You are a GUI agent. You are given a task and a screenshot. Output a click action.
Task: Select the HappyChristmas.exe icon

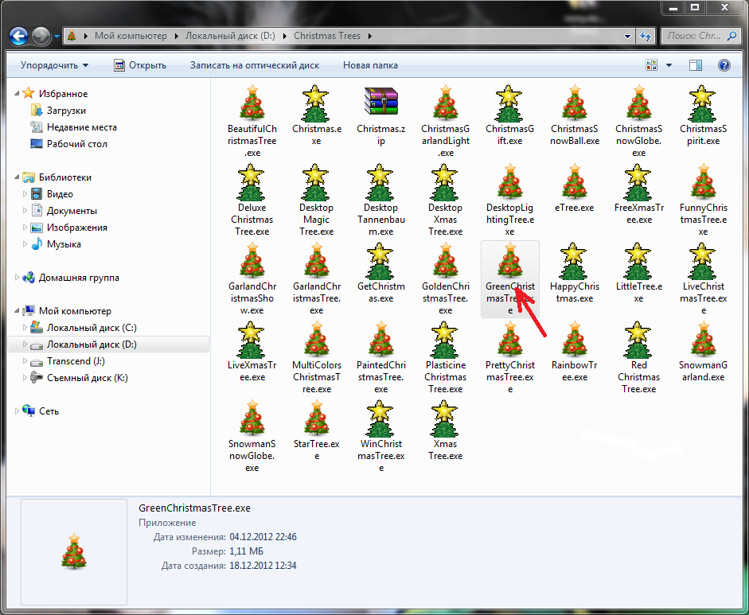pos(574,260)
